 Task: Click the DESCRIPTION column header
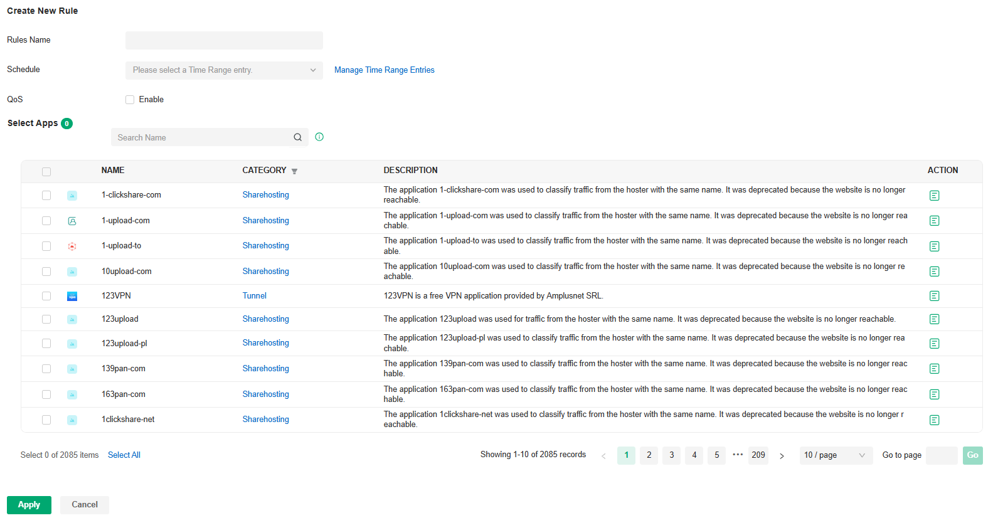click(411, 171)
